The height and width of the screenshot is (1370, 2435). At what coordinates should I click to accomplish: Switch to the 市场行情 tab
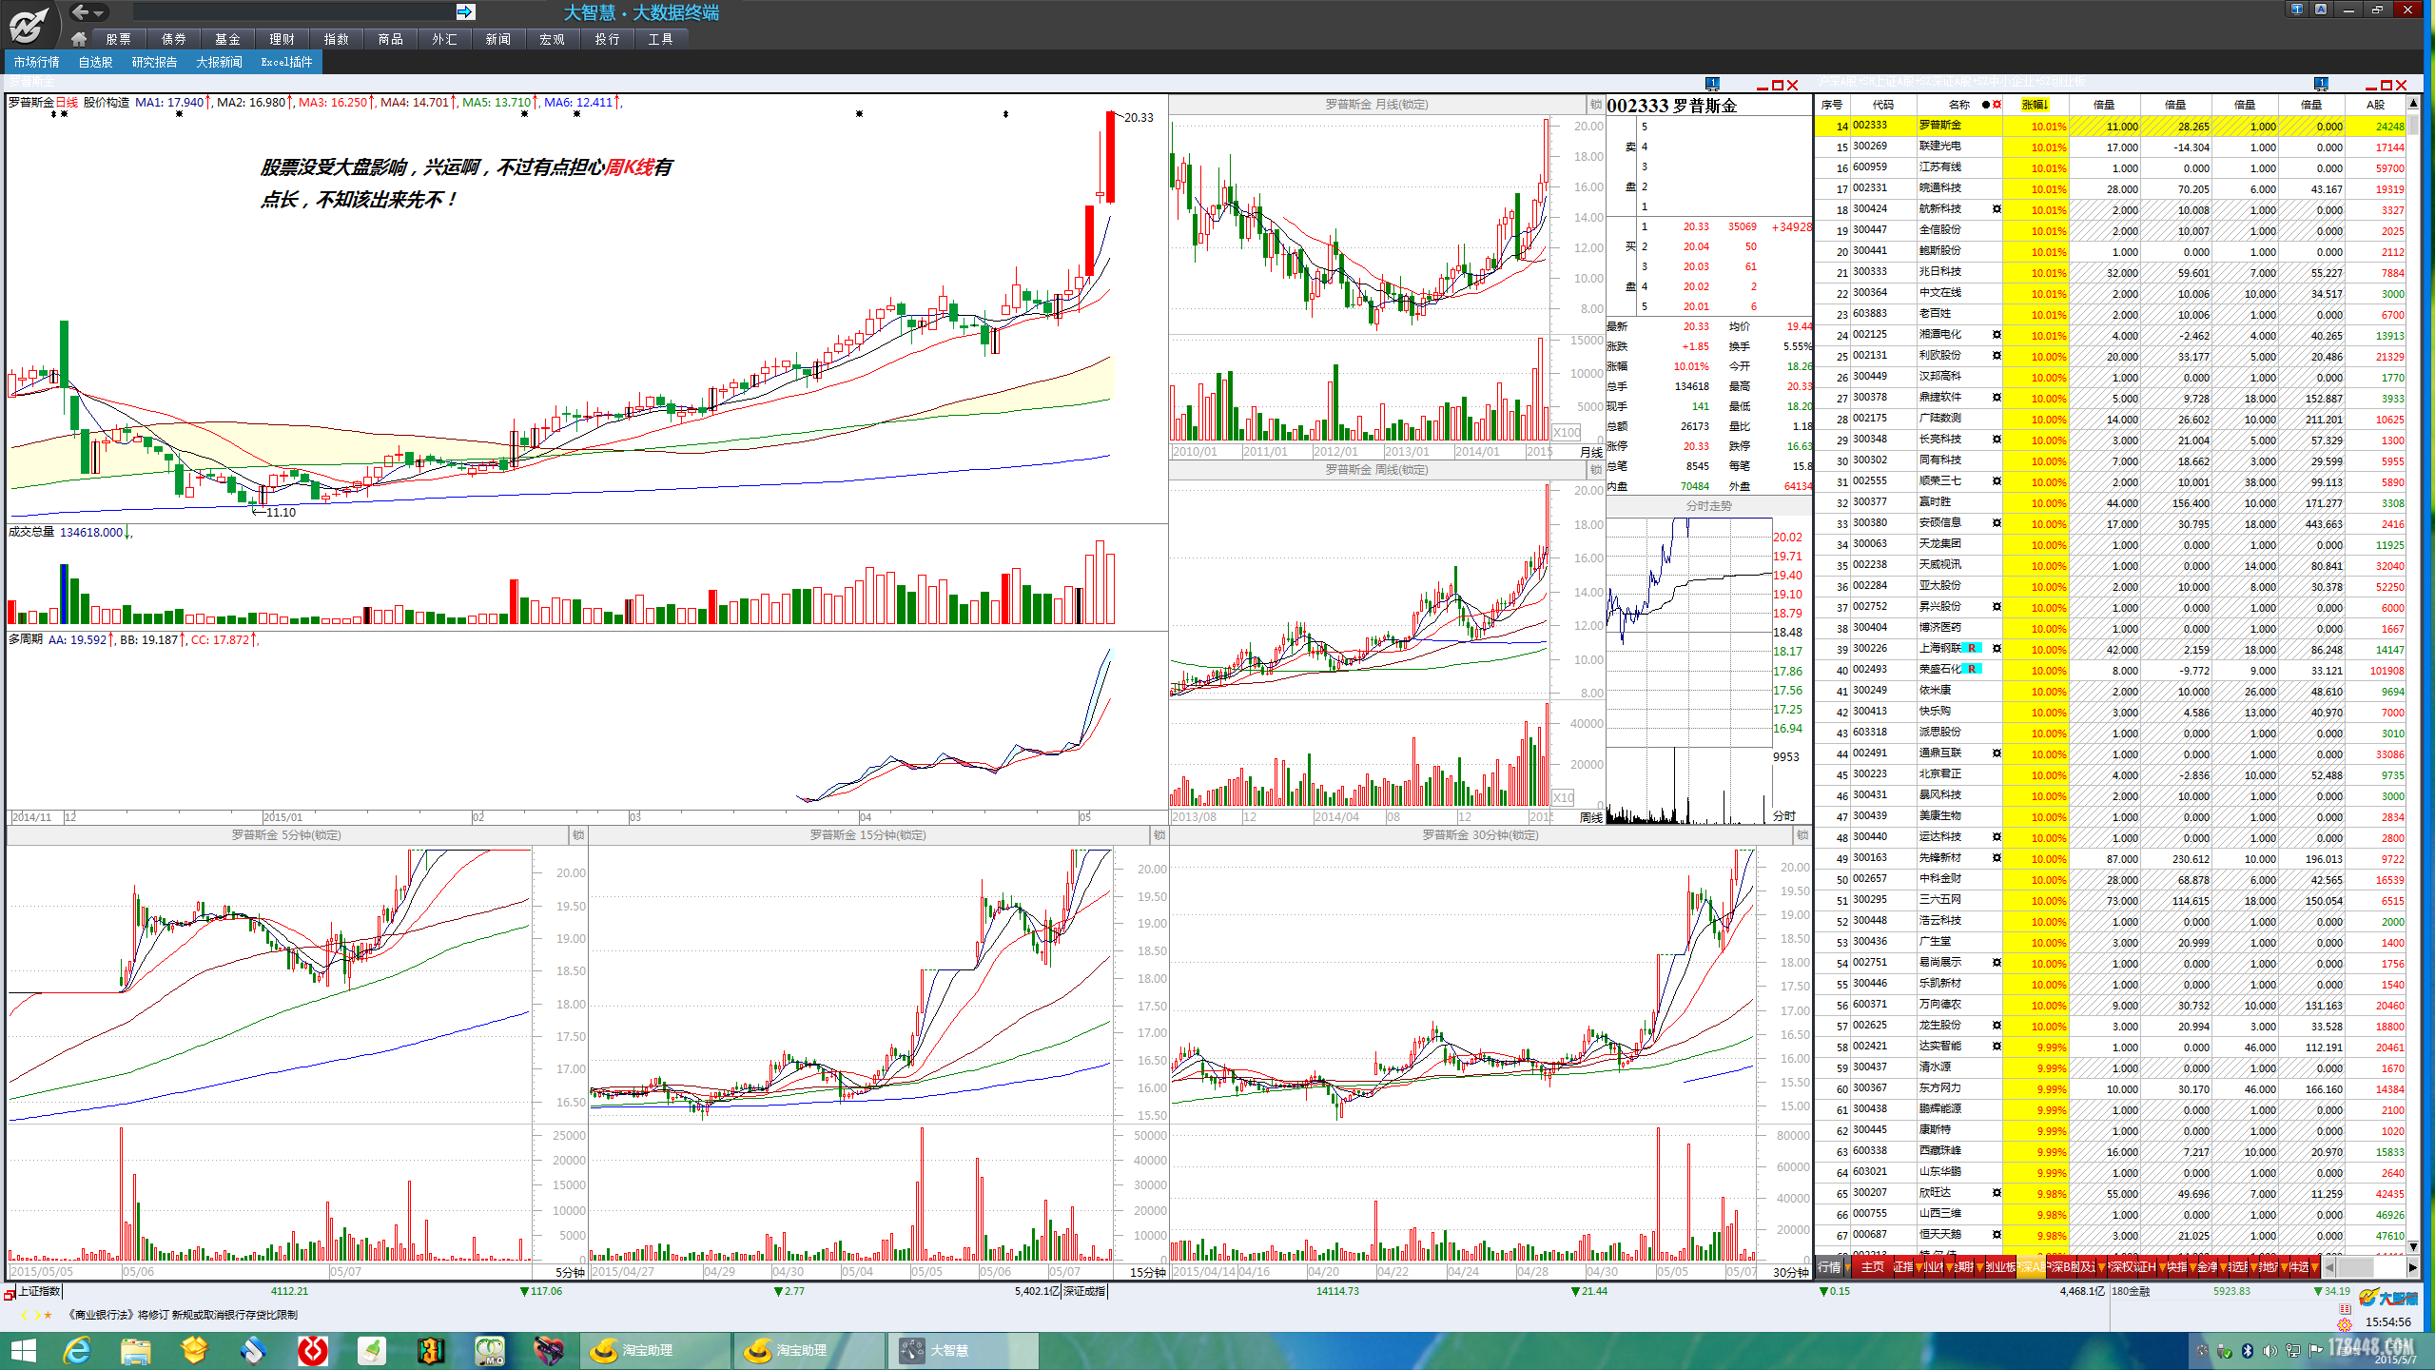point(37,62)
